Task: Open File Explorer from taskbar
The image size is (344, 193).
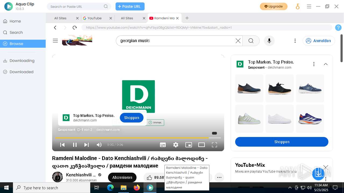Action: 124,188
